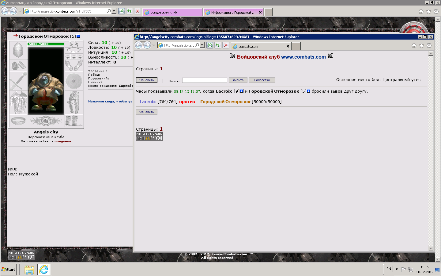Image resolution: width=441 pixels, height=276 pixels.
Task: Refresh the logs popup page
Action: [x=218, y=45]
